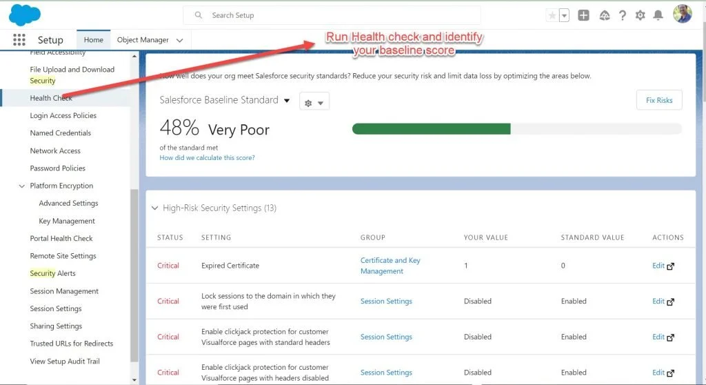Open Session Settings link for headers disabled row
706x385 pixels.
click(386, 373)
